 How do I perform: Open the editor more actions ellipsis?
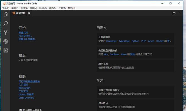(180, 13)
